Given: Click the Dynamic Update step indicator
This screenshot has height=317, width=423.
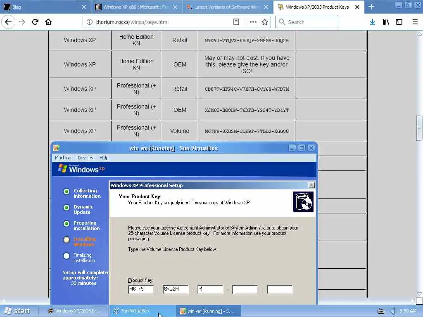Looking at the screenshot, I should point(67,208).
